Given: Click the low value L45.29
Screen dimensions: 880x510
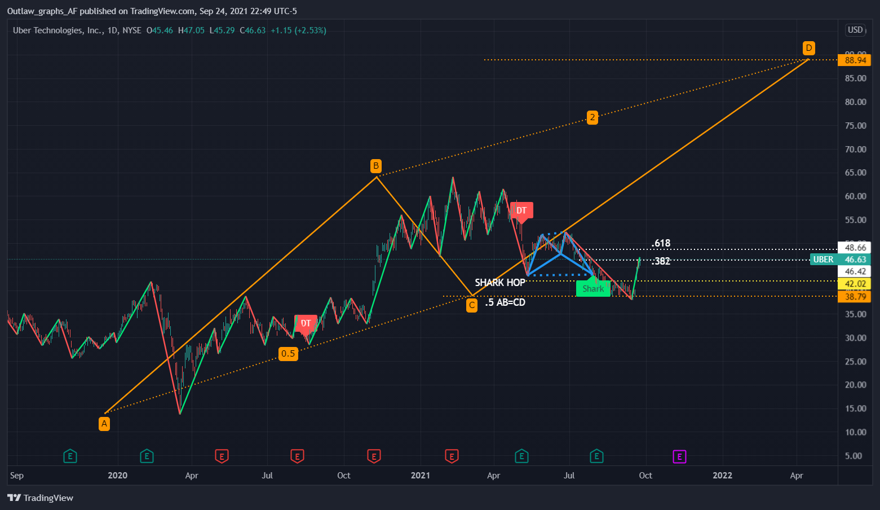Looking at the screenshot, I should click(x=222, y=30).
